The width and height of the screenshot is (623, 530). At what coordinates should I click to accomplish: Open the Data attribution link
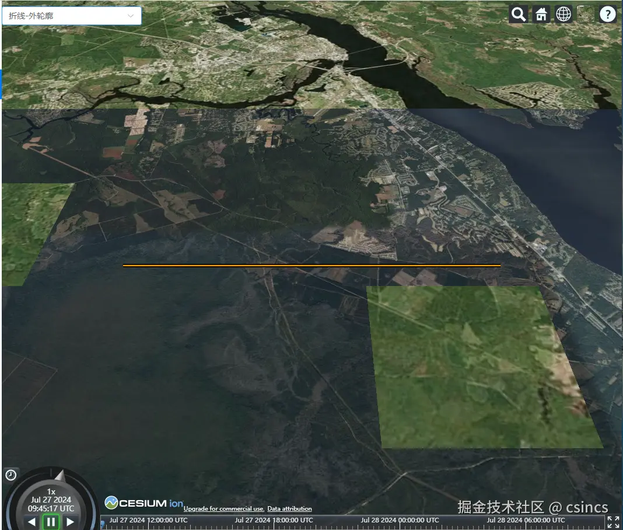pos(289,508)
